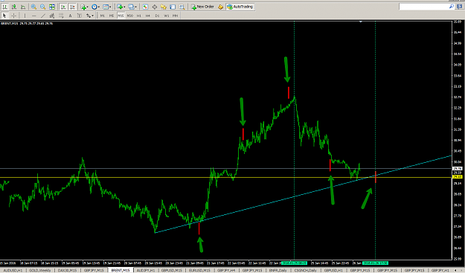465x273 pixels.
Task: Open the new chart dropdown
Action: [121, 7]
